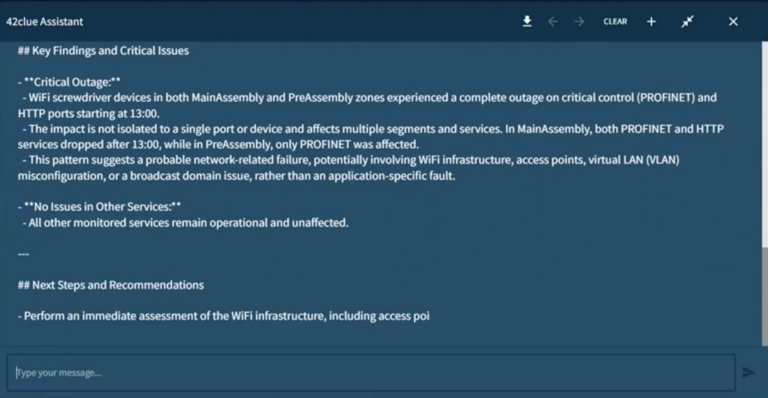Click the 'All other monitored services' line
Screen dimensions: 768x398
click(x=187, y=223)
